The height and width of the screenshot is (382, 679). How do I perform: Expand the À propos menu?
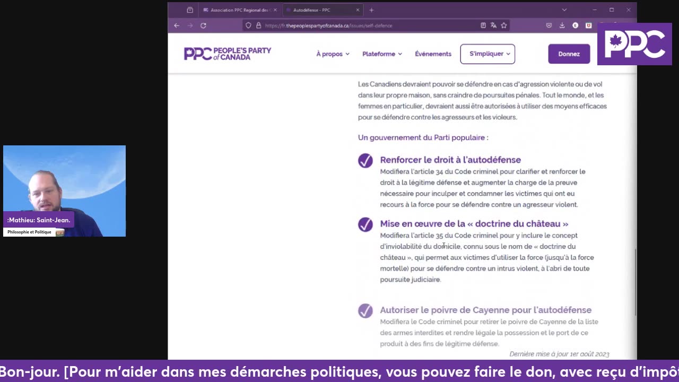coord(333,54)
